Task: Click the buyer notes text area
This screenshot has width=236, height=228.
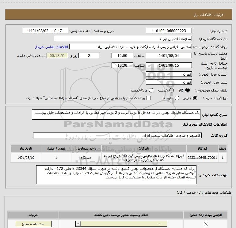Action: (x=116, y=175)
